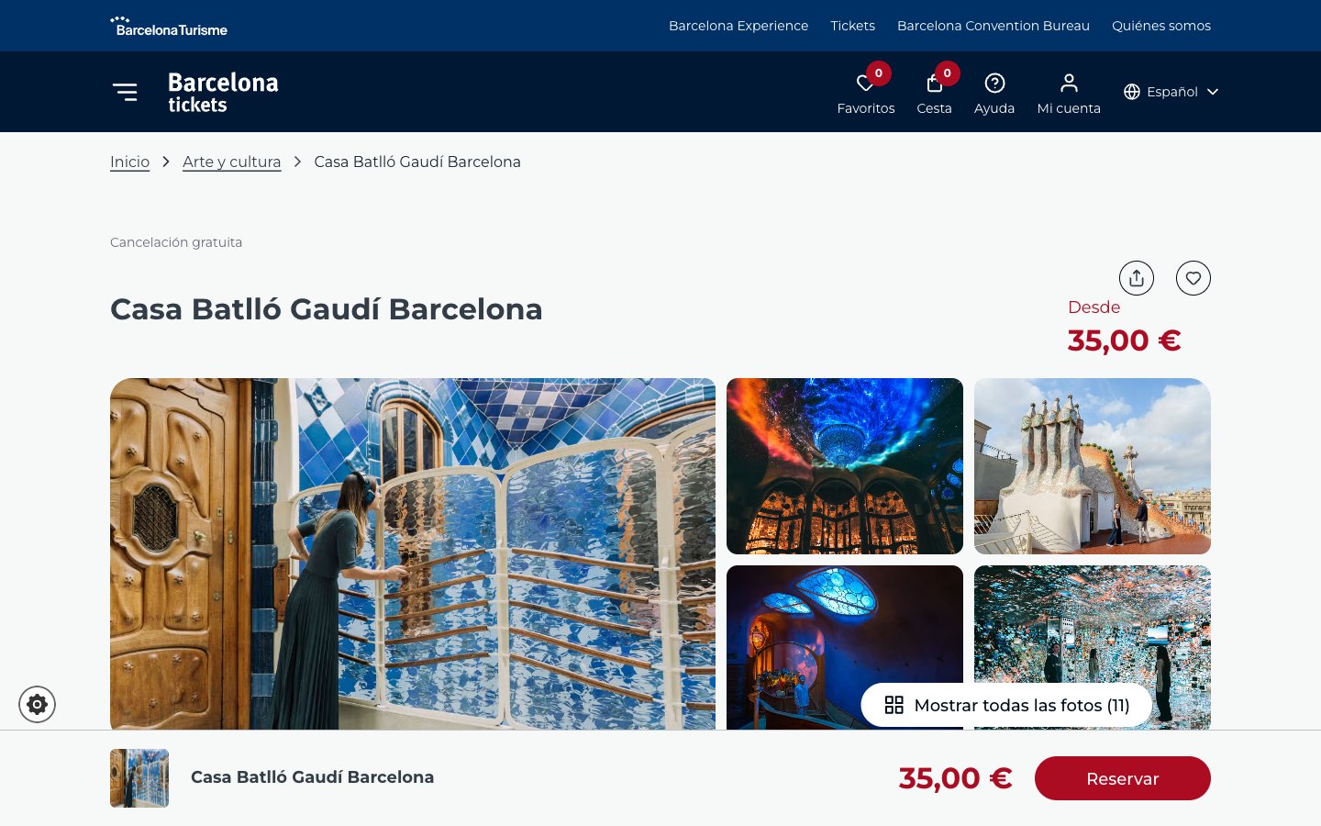Open cookie settings gear icon
Viewport: 1321px width, 826px height.
pos(37,704)
